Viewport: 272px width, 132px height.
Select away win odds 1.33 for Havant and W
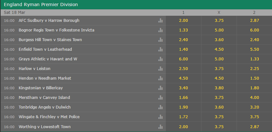254,59
